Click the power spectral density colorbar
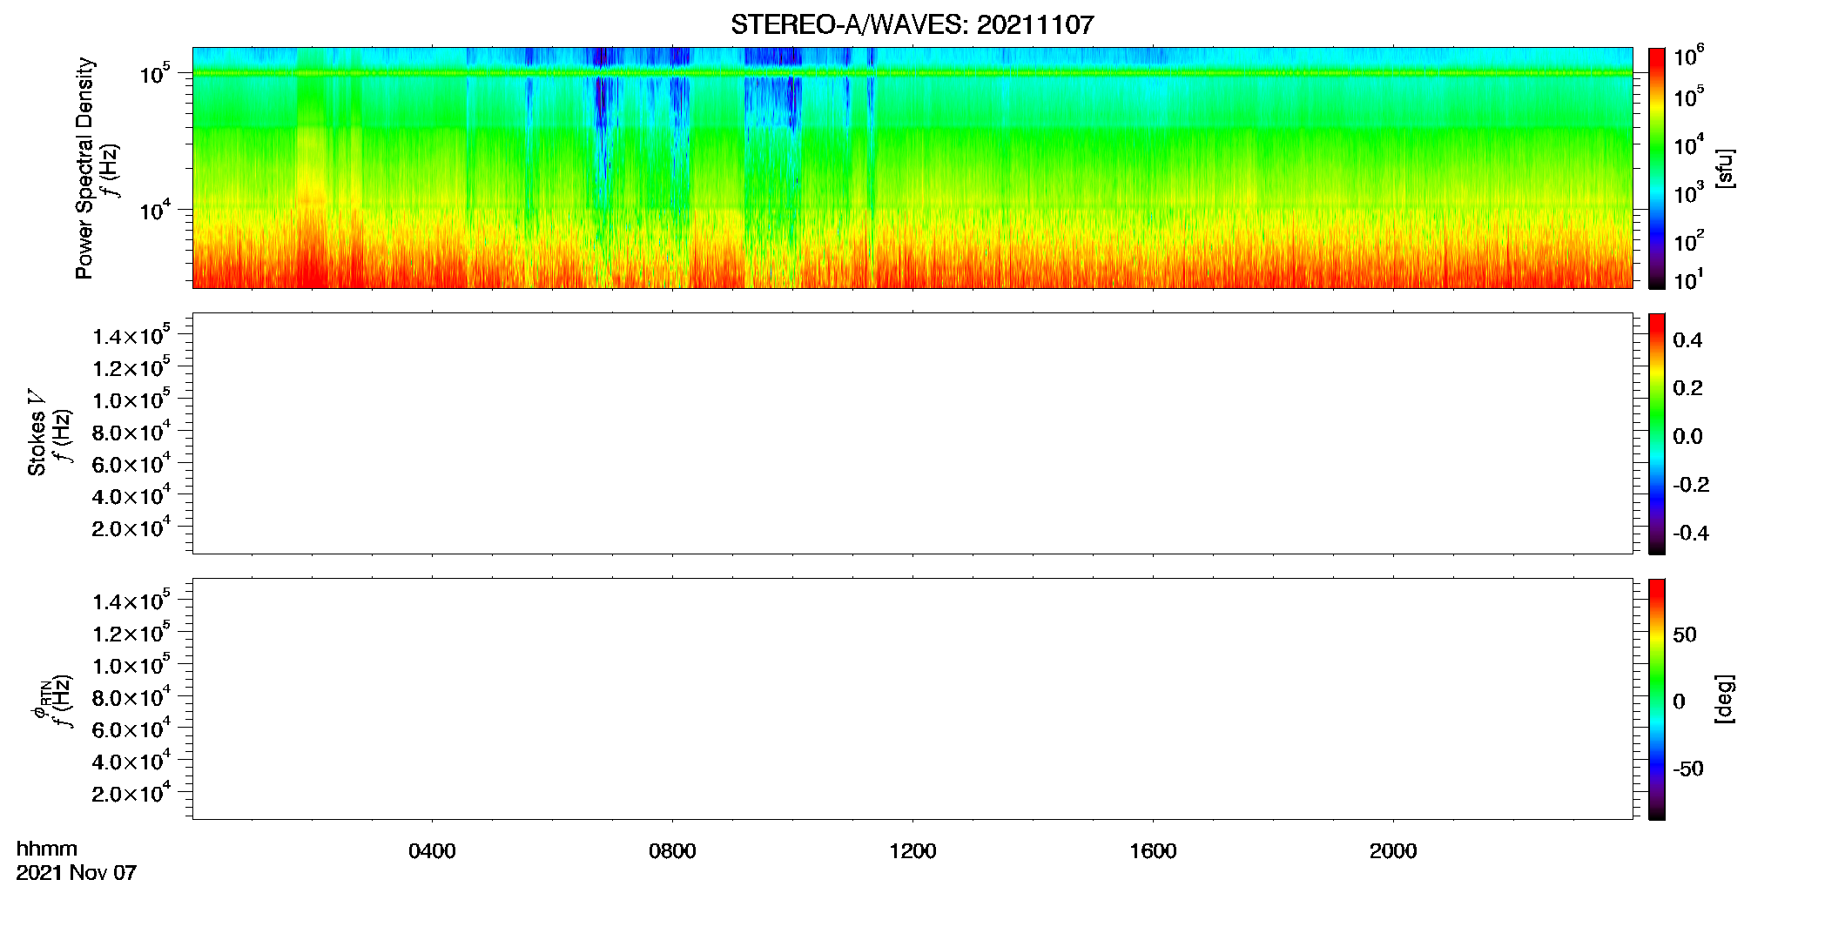 pyautogui.click(x=1657, y=168)
